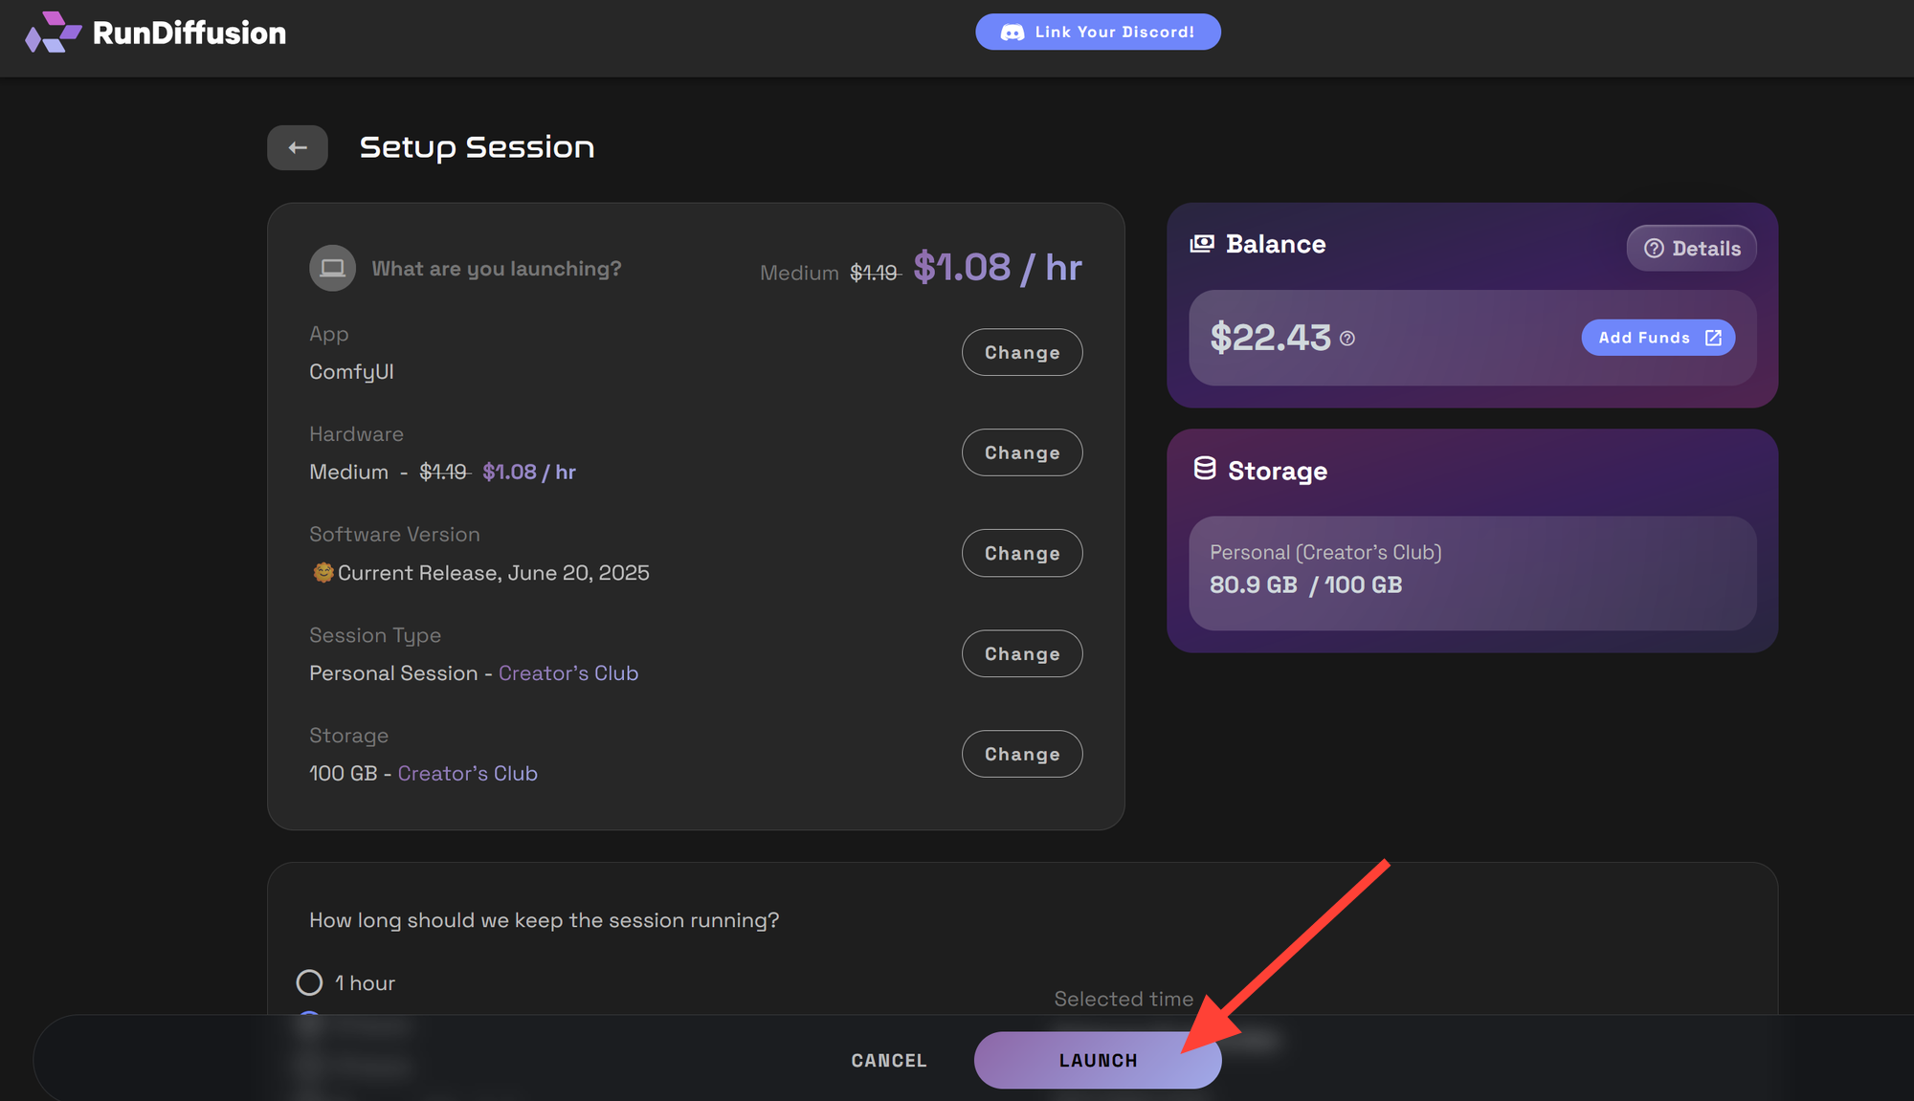Image resolution: width=1914 pixels, height=1101 pixels.
Task: Change the App selection from ComfyUI
Action: (x=1022, y=352)
